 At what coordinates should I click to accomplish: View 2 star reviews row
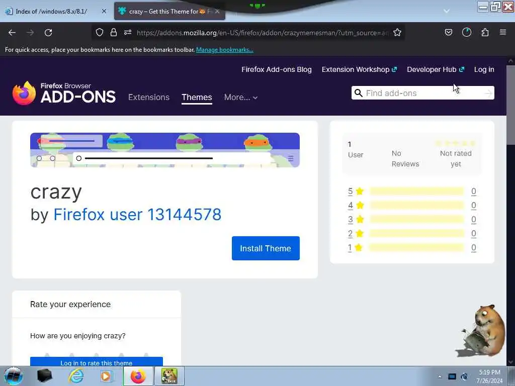pos(412,233)
